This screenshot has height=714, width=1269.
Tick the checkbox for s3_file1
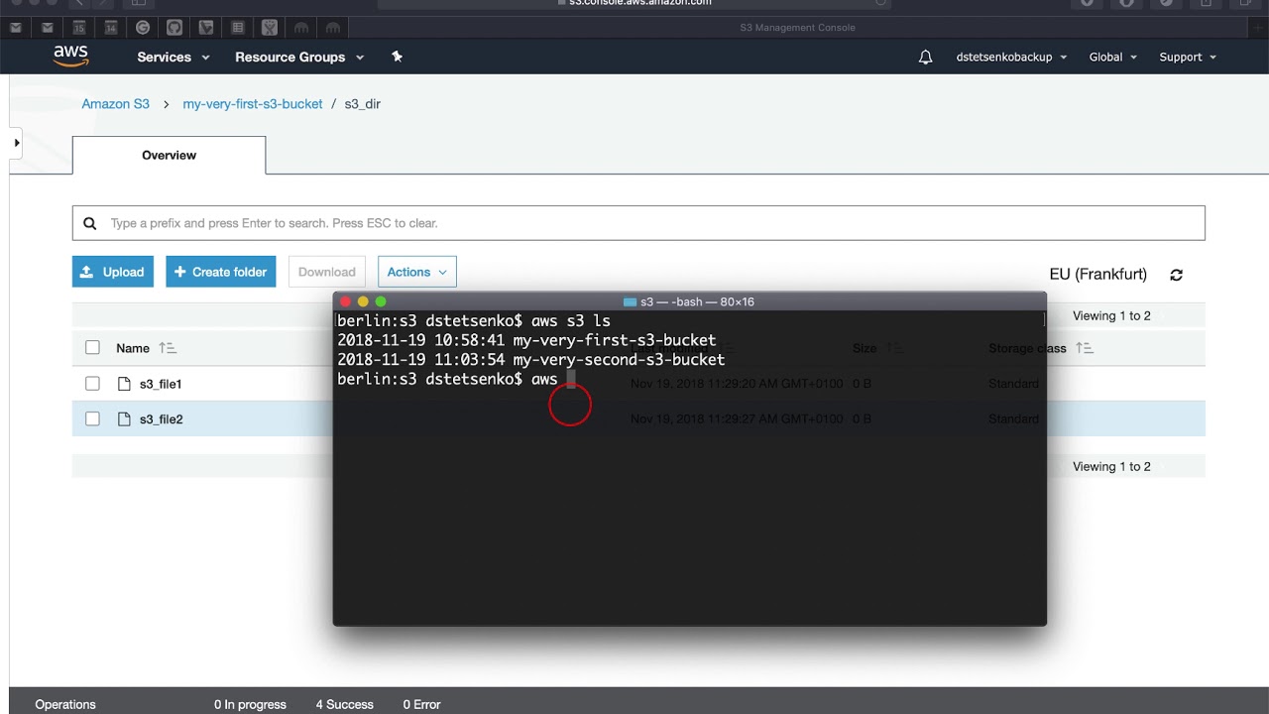coord(92,383)
